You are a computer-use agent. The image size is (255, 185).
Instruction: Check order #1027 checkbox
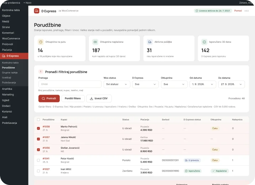click(38, 171)
